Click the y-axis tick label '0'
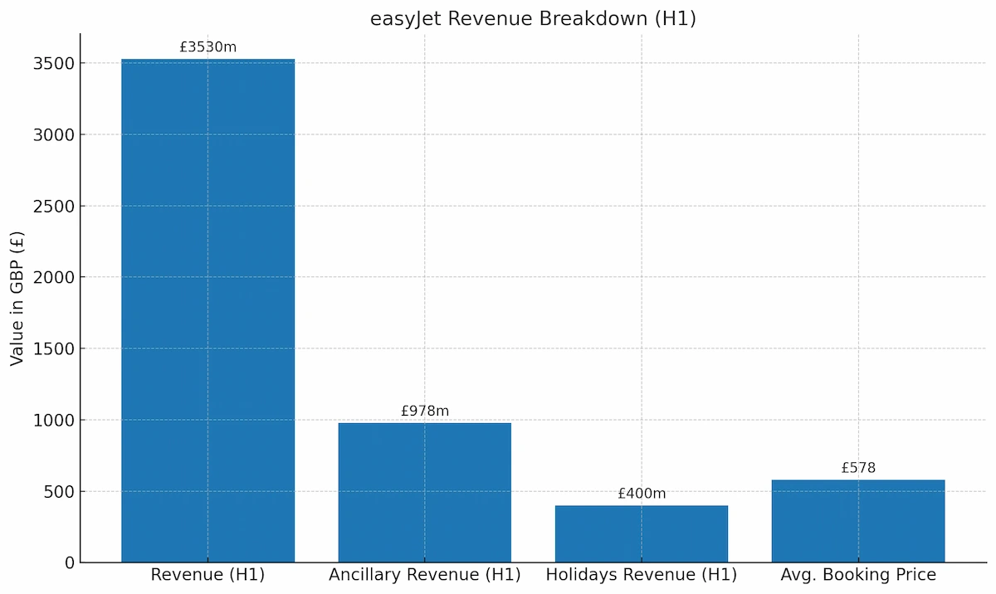 tap(70, 563)
